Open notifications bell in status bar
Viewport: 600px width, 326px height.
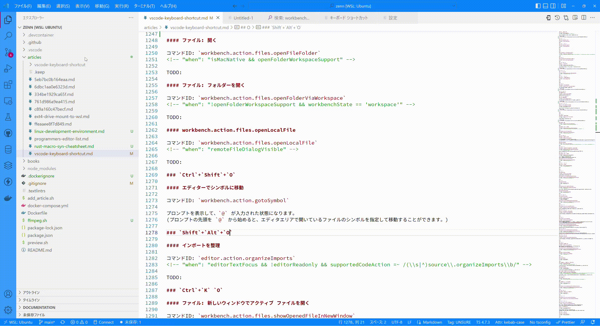tap(593, 322)
